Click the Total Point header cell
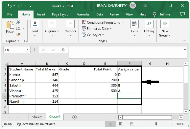Screen dimensions: 190x129 pos(105,69)
